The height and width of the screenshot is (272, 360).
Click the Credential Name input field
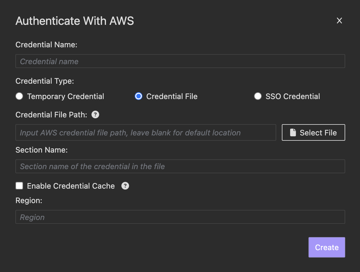click(180, 61)
